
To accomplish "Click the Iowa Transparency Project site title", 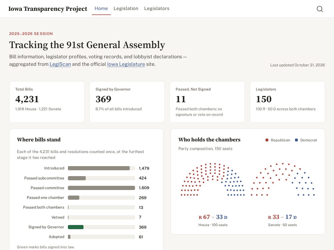I will (48, 9).
